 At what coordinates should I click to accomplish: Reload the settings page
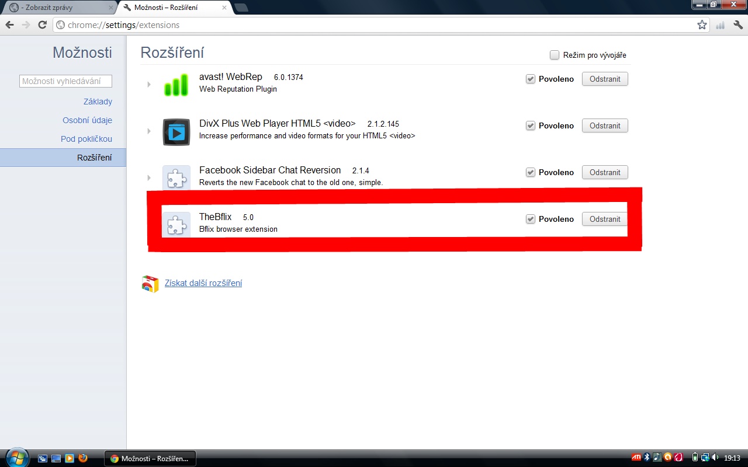42,25
